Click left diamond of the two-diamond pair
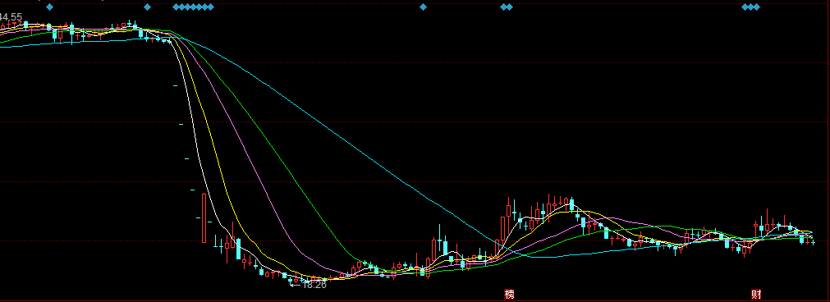This screenshot has width=830, height=302. click(504, 7)
